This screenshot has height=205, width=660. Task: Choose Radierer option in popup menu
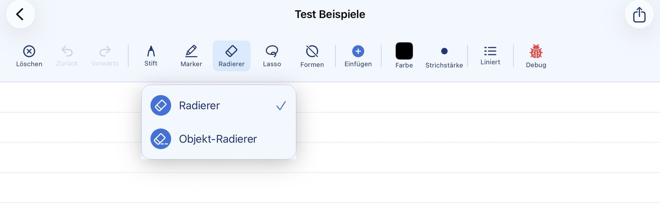[200, 106]
